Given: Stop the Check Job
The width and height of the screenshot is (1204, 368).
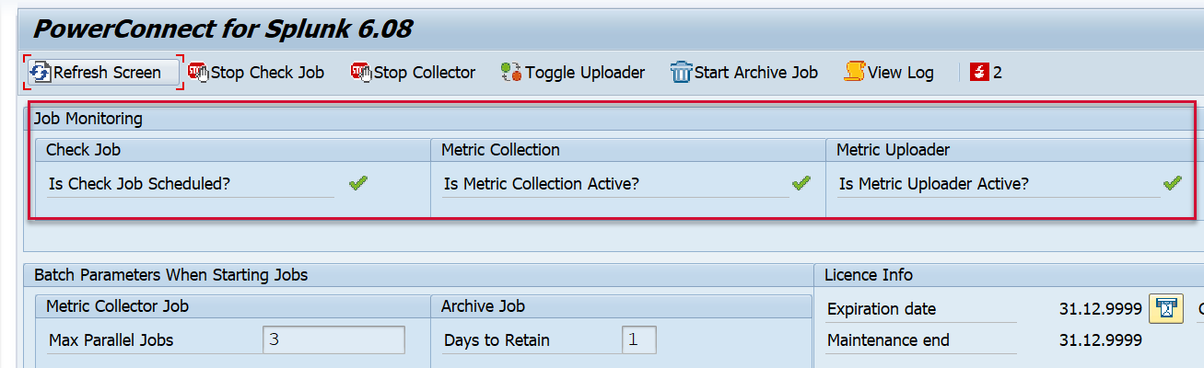Looking at the screenshot, I should click(256, 73).
